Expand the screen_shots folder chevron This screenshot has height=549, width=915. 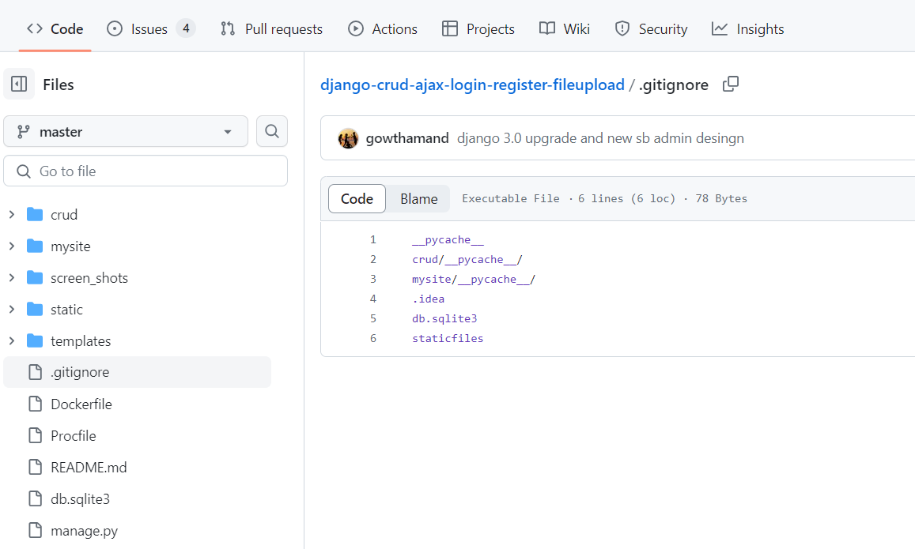[12, 277]
